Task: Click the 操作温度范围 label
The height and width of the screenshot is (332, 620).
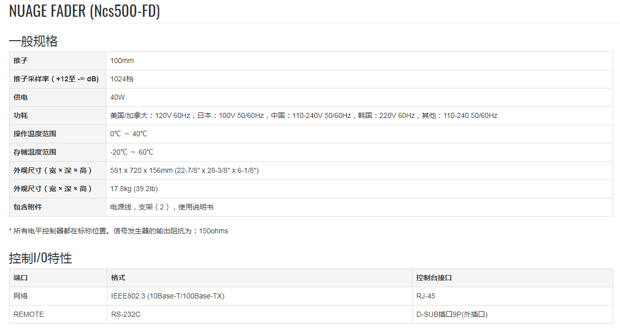Action: tap(35, 134)
